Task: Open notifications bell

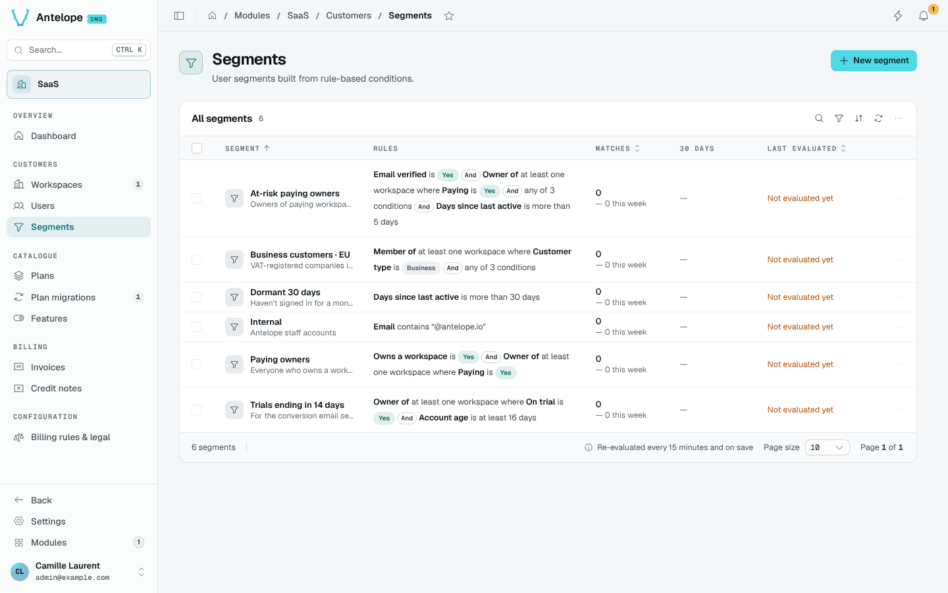Action: point(924,16)
